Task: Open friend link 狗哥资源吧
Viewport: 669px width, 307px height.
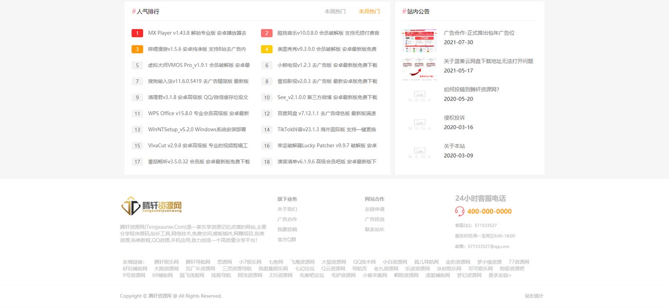Action: click(512, 269)
